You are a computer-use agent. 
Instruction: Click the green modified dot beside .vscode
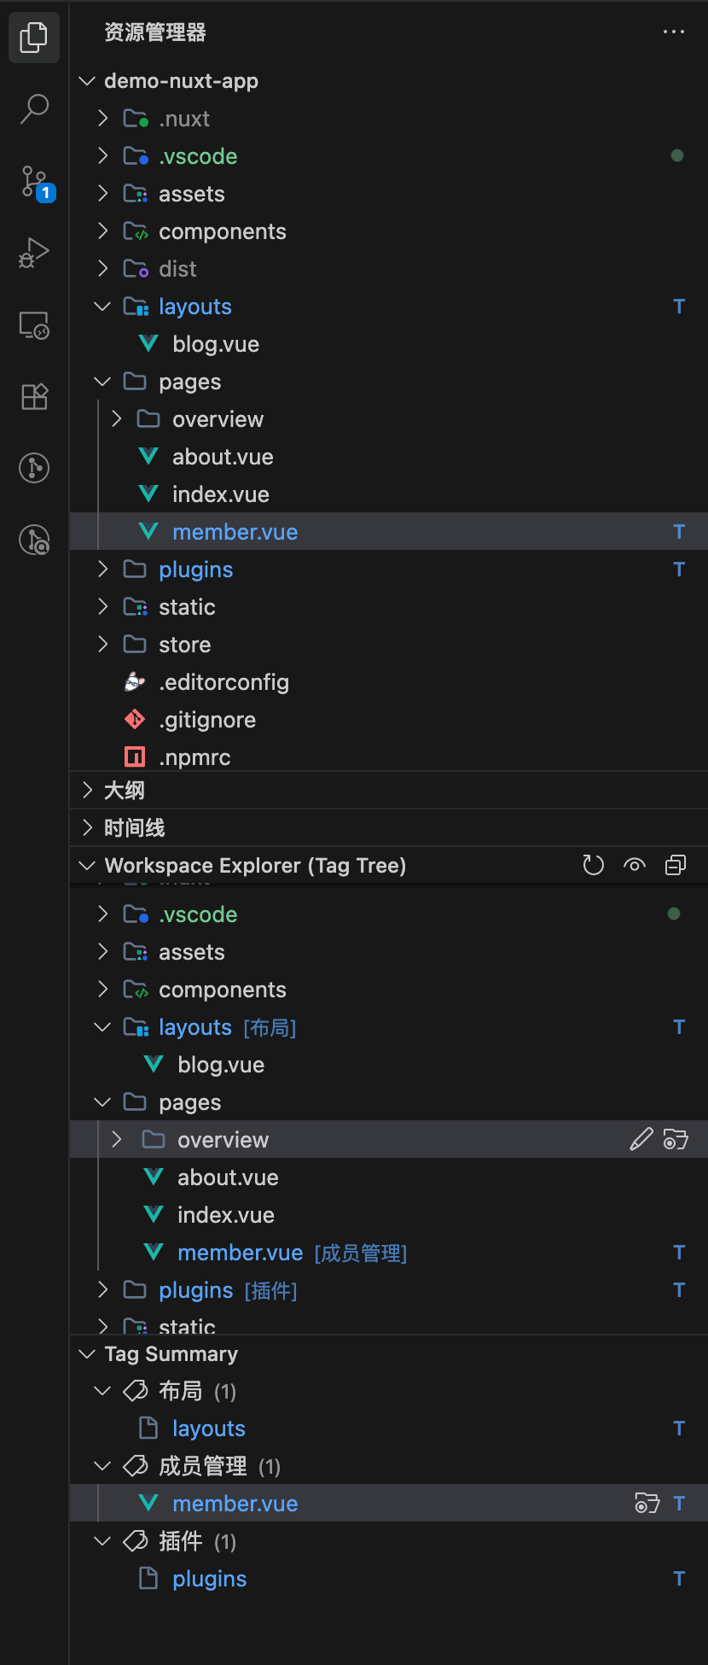coord(676,155)
